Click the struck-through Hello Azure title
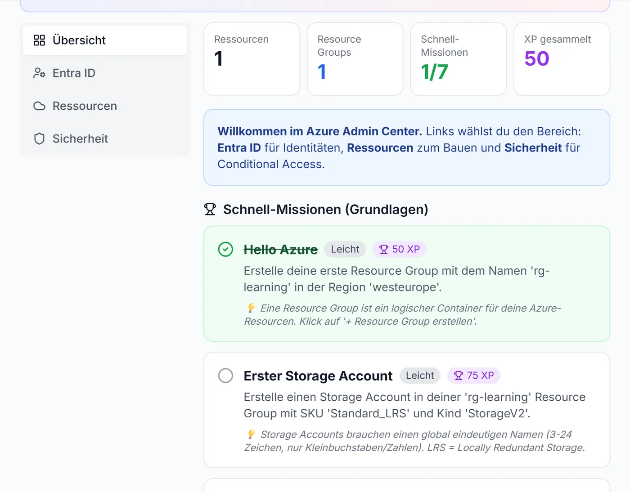 [x=281, y=250]
